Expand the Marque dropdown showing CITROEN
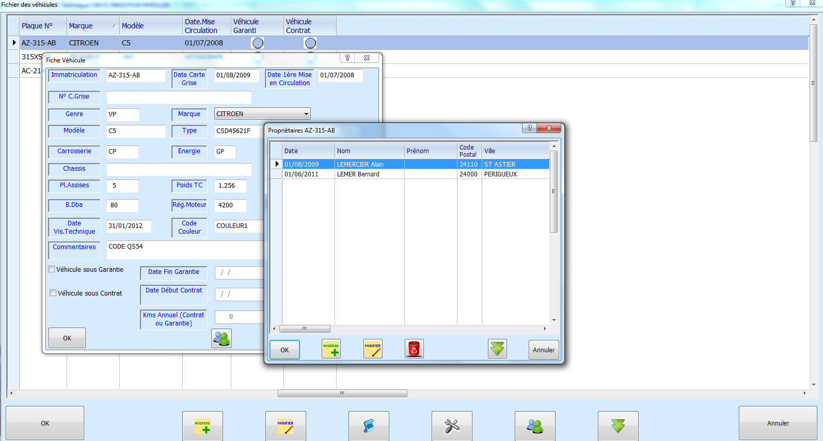The height and width of the screenshot is (441, 823). pos(306,114)
